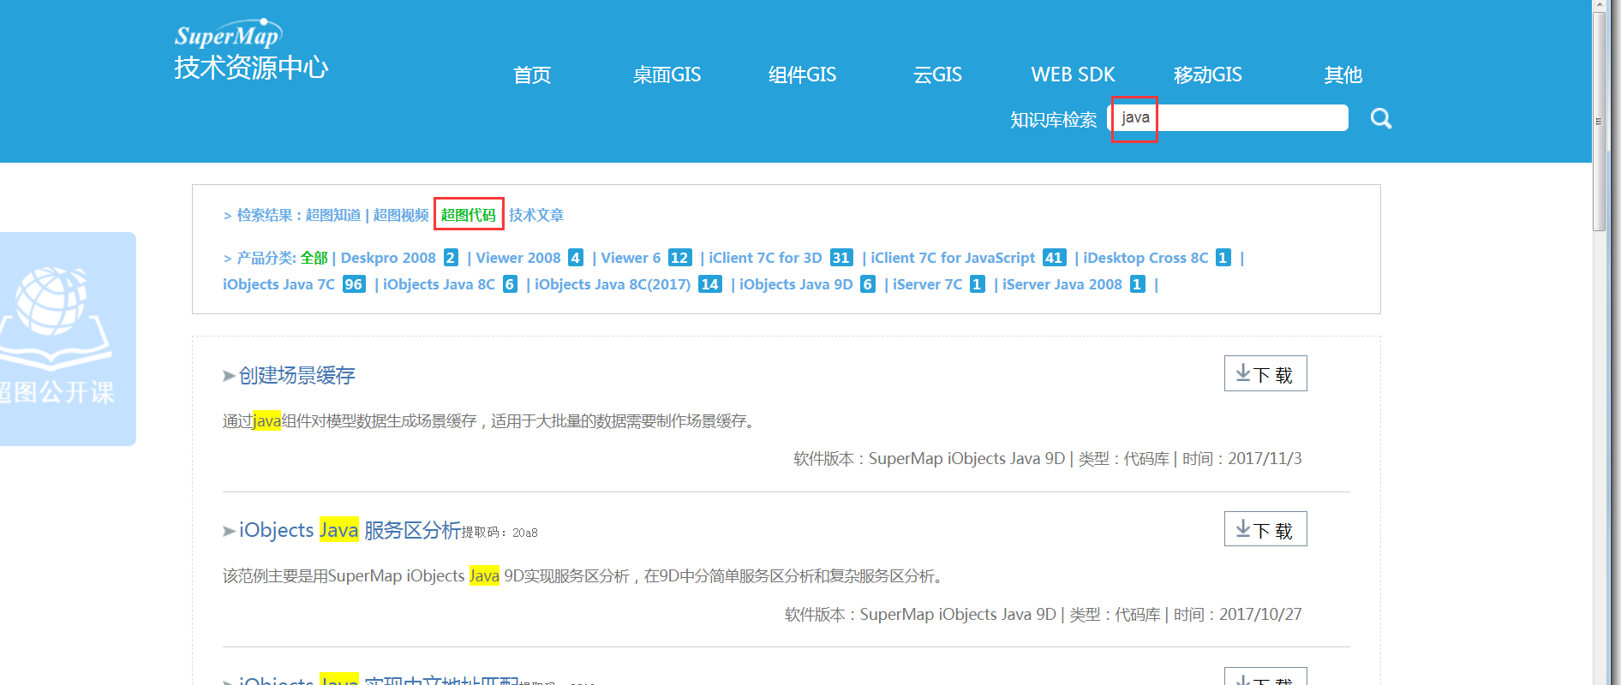Image resolution: width=1621 pixels, height=685 pixels.
Task: Click the scrollbar up arrow
Action: tap(1599, 6)
